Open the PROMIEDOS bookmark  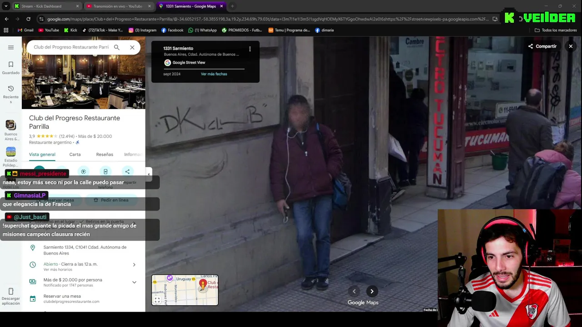(x=242, y=30)
